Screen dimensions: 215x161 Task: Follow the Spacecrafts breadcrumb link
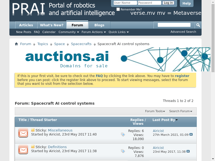click(81, 44)
